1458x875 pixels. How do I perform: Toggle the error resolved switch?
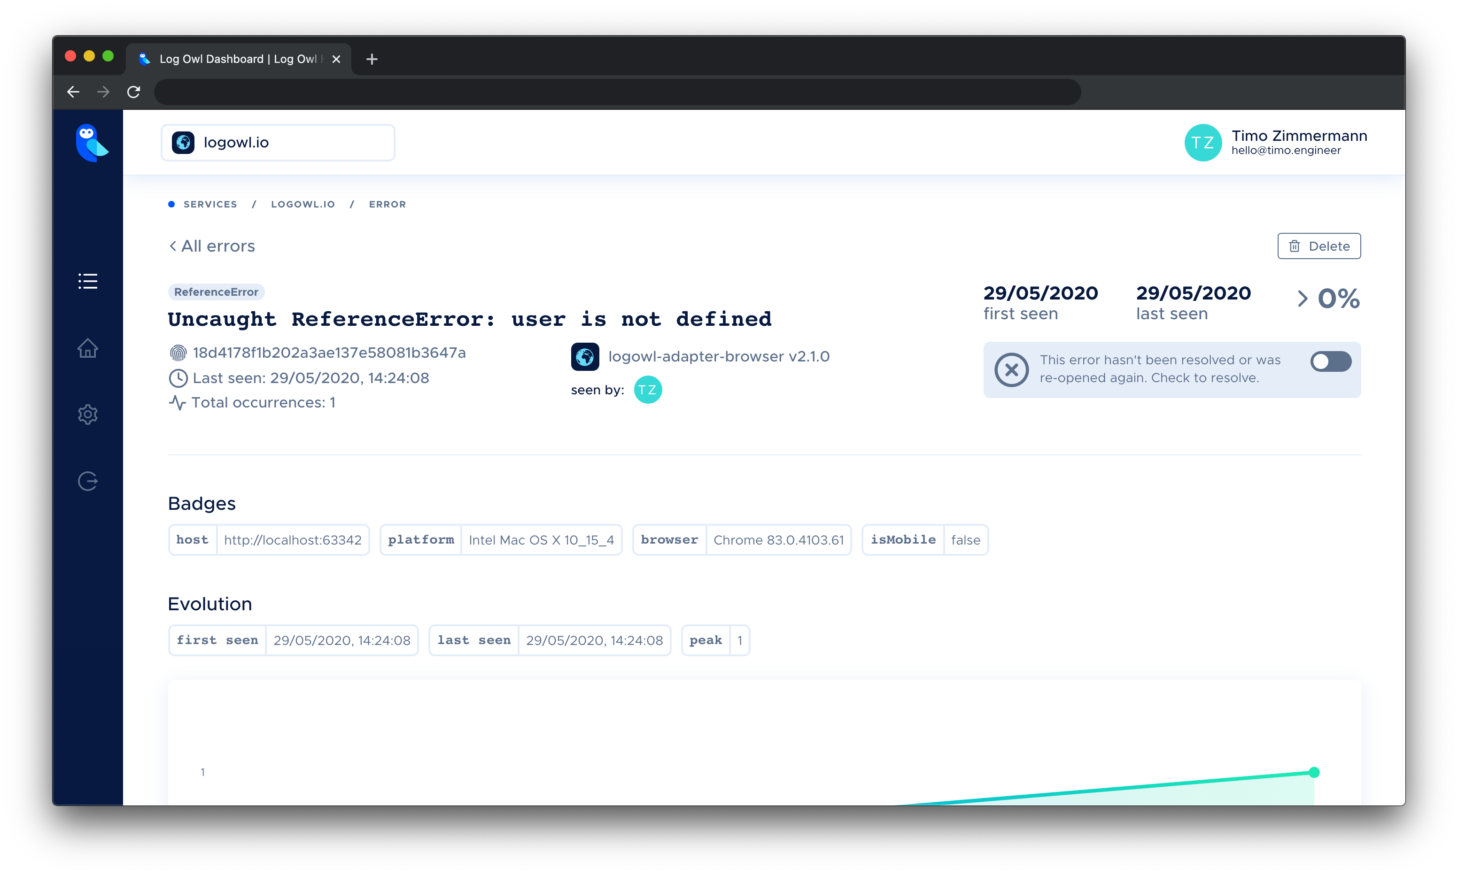coord(1330,361)
